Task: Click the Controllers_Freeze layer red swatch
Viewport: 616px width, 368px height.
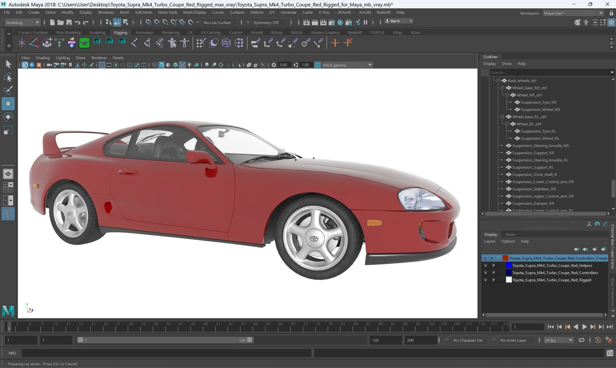Action: (x=506, y=258)
